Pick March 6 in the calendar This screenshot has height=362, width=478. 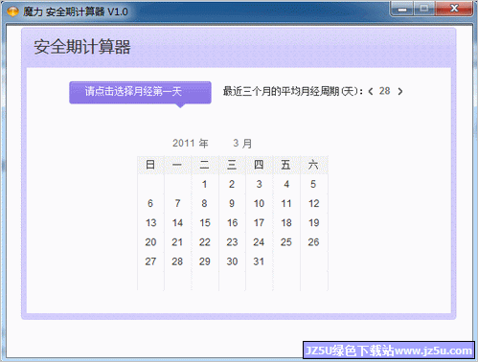(x=150, y=203)
